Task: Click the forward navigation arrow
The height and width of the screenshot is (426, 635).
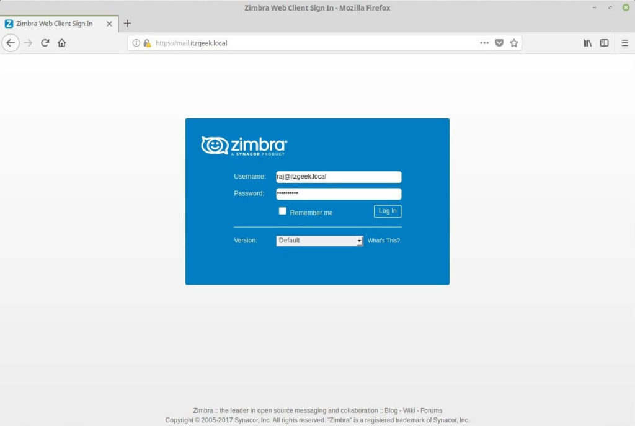Action: click(28, 43)
